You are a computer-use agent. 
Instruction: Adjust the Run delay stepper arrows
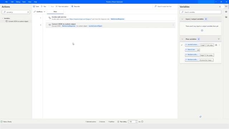136,121
